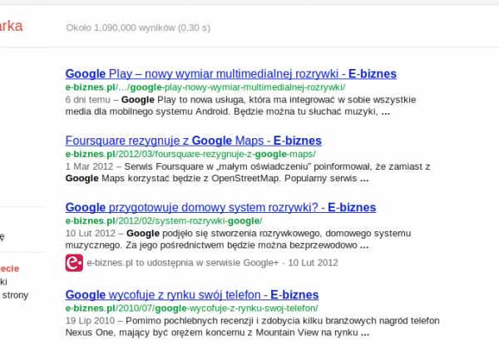Click the red e-biznes logo icon
499x351 pixels.
coord(74,263)
